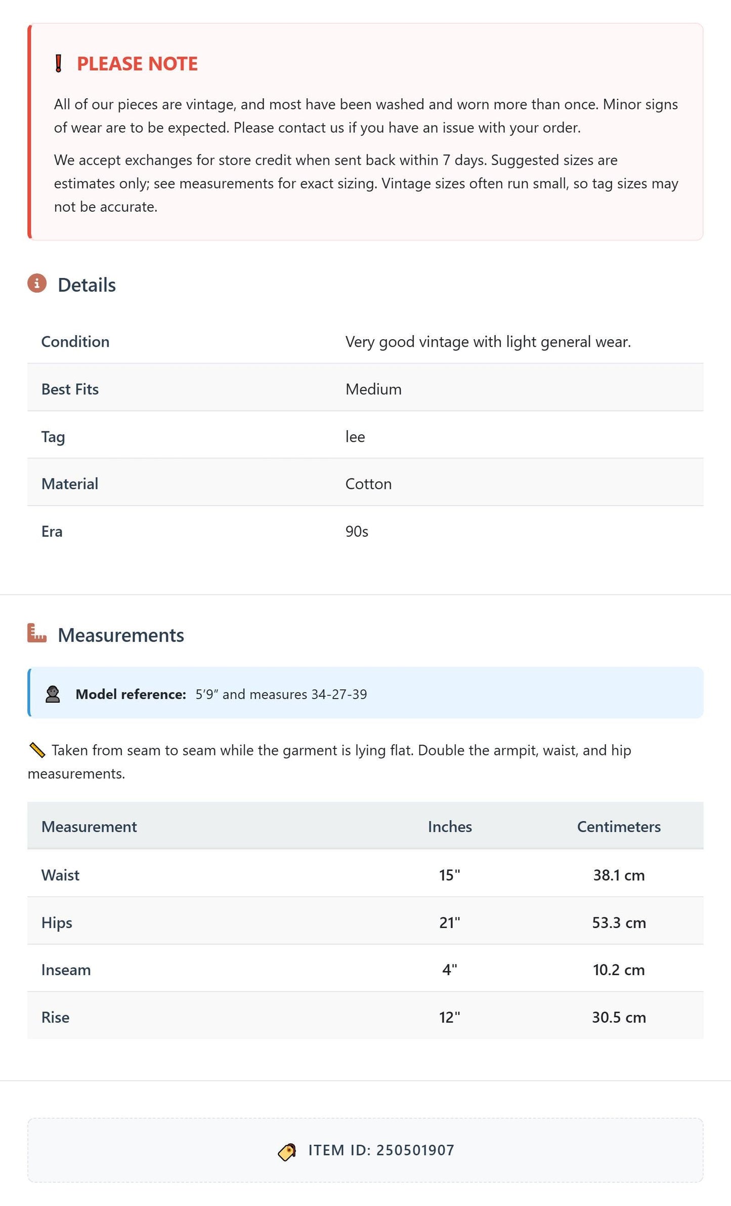731x1206 pixels.
Task: Select the Hips centimeters value 53.3 cm
Action: (x=619, y=922)
